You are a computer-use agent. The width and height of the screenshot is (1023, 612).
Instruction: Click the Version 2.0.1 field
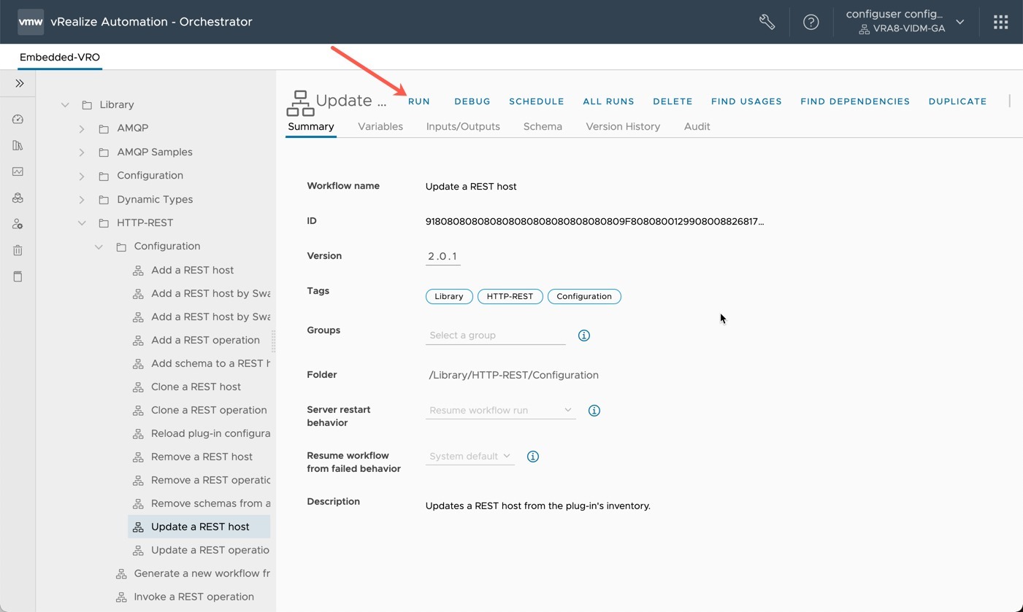coord(443,257)
